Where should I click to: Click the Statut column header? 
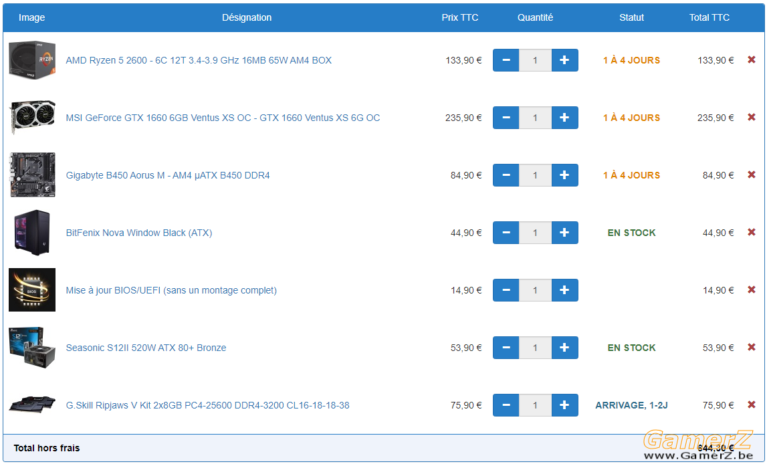[x=631, y=17]
